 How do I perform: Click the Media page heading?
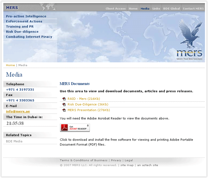(x=14, y=75)
